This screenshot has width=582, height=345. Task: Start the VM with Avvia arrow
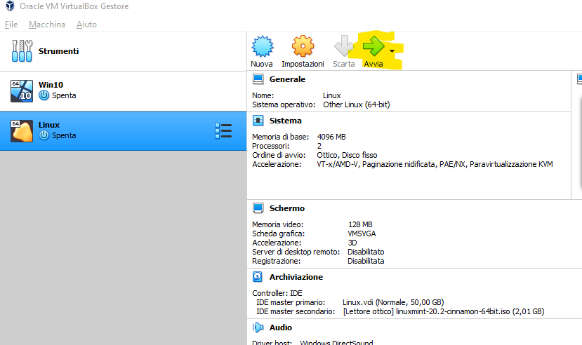coord(373,46)
